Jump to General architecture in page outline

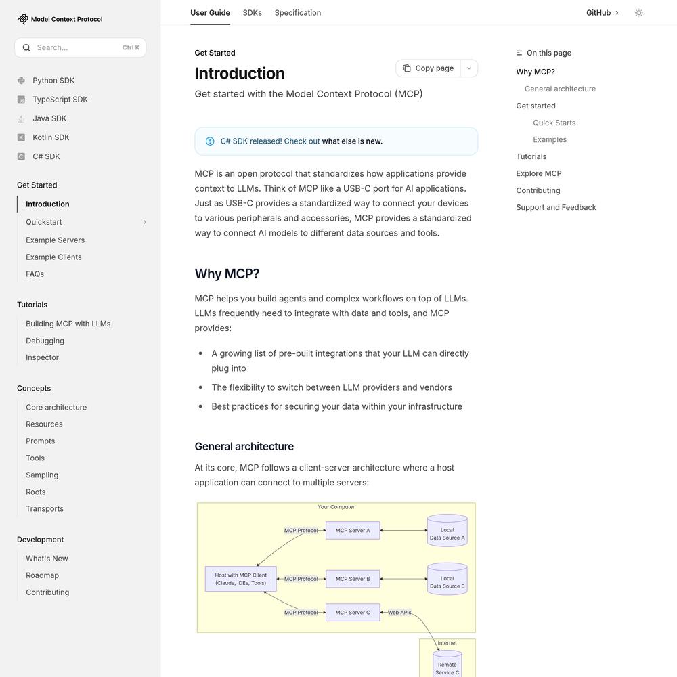pos(560,89)
